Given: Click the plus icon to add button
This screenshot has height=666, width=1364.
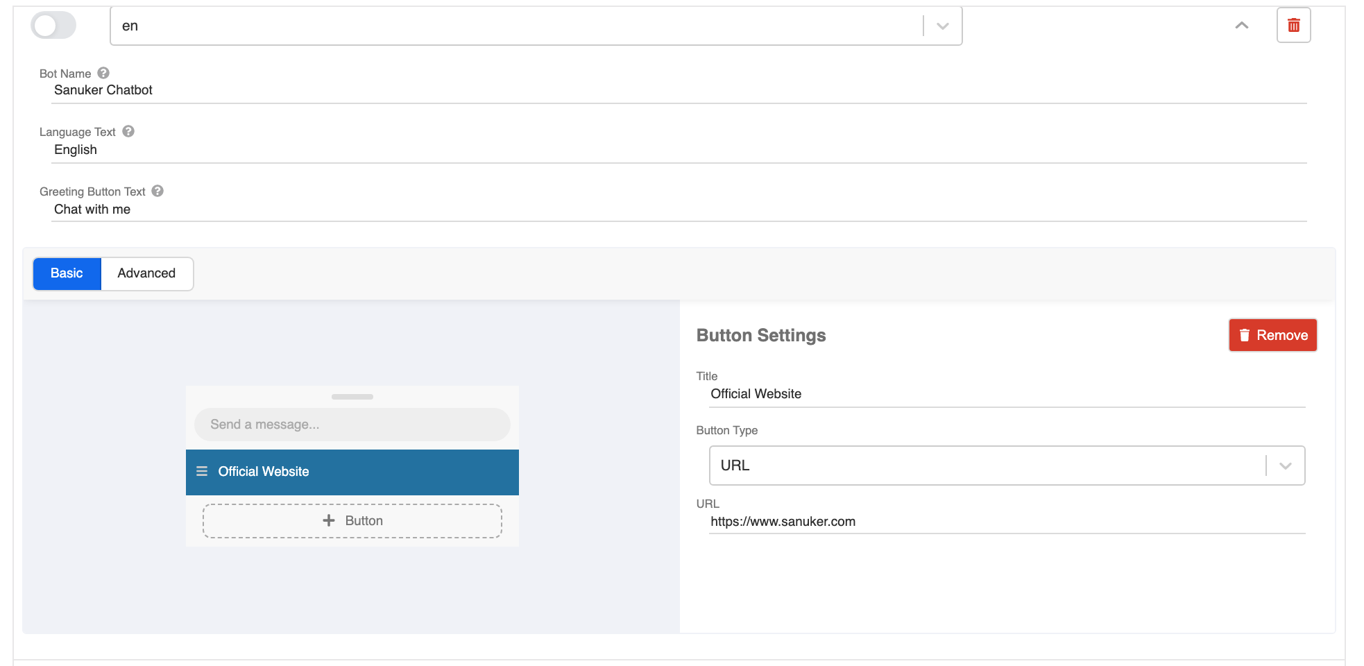Looking at the screenshot, I should point(329,520).
